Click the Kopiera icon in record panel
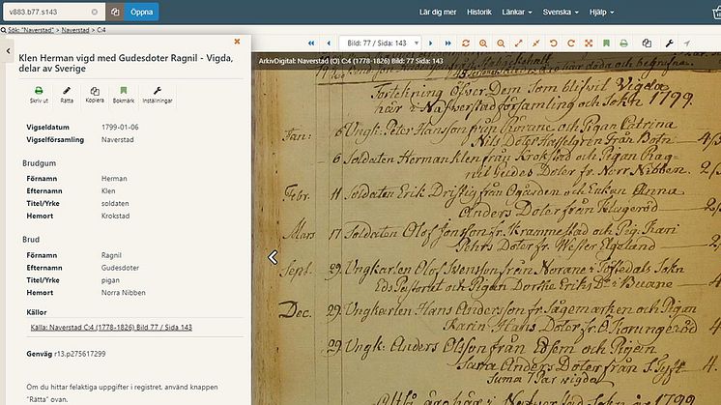Image resolution: width=721 pixels, height=405 pixels. (95, 90)
